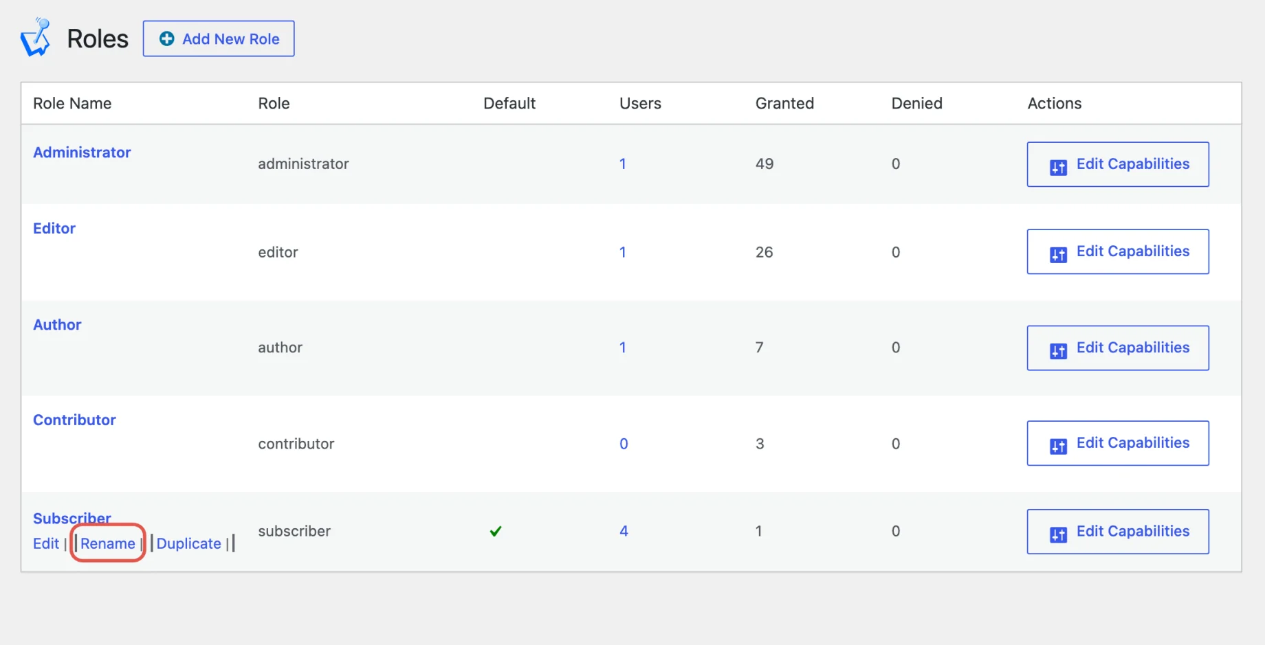
Task: Click the Roles page heading
Action: [x=98, y=38]
